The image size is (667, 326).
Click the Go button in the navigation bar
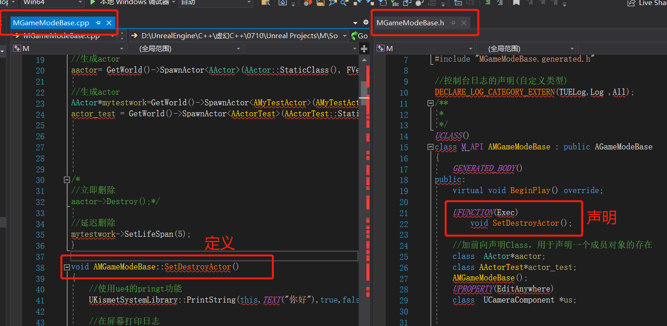click(x=359, y=36)
